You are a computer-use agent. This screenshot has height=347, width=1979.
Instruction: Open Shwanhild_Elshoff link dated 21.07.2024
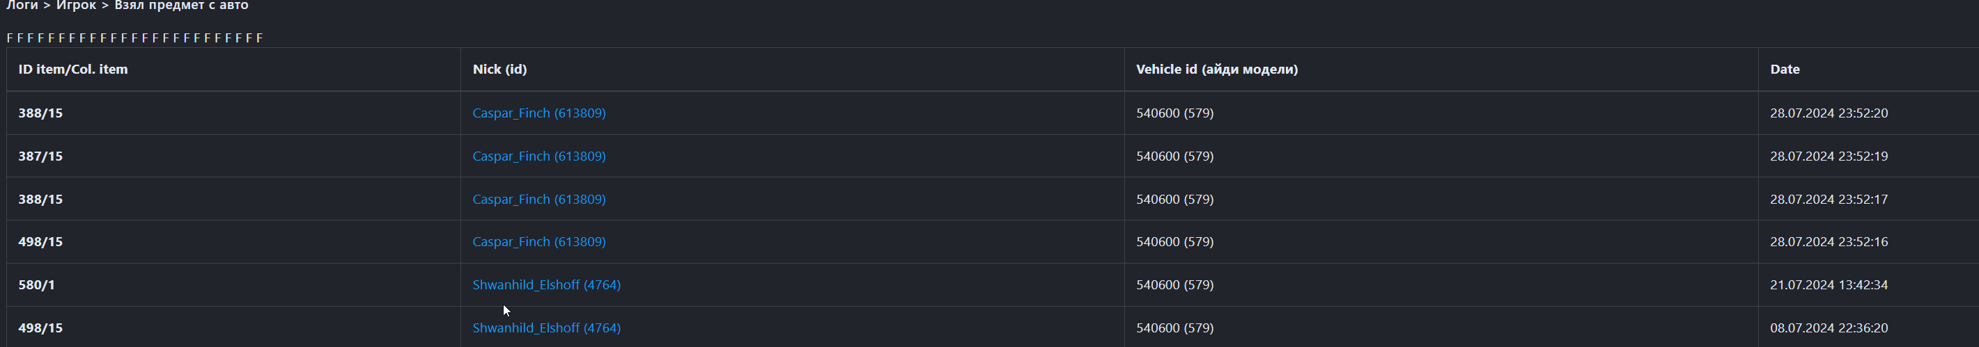point(546,285)
